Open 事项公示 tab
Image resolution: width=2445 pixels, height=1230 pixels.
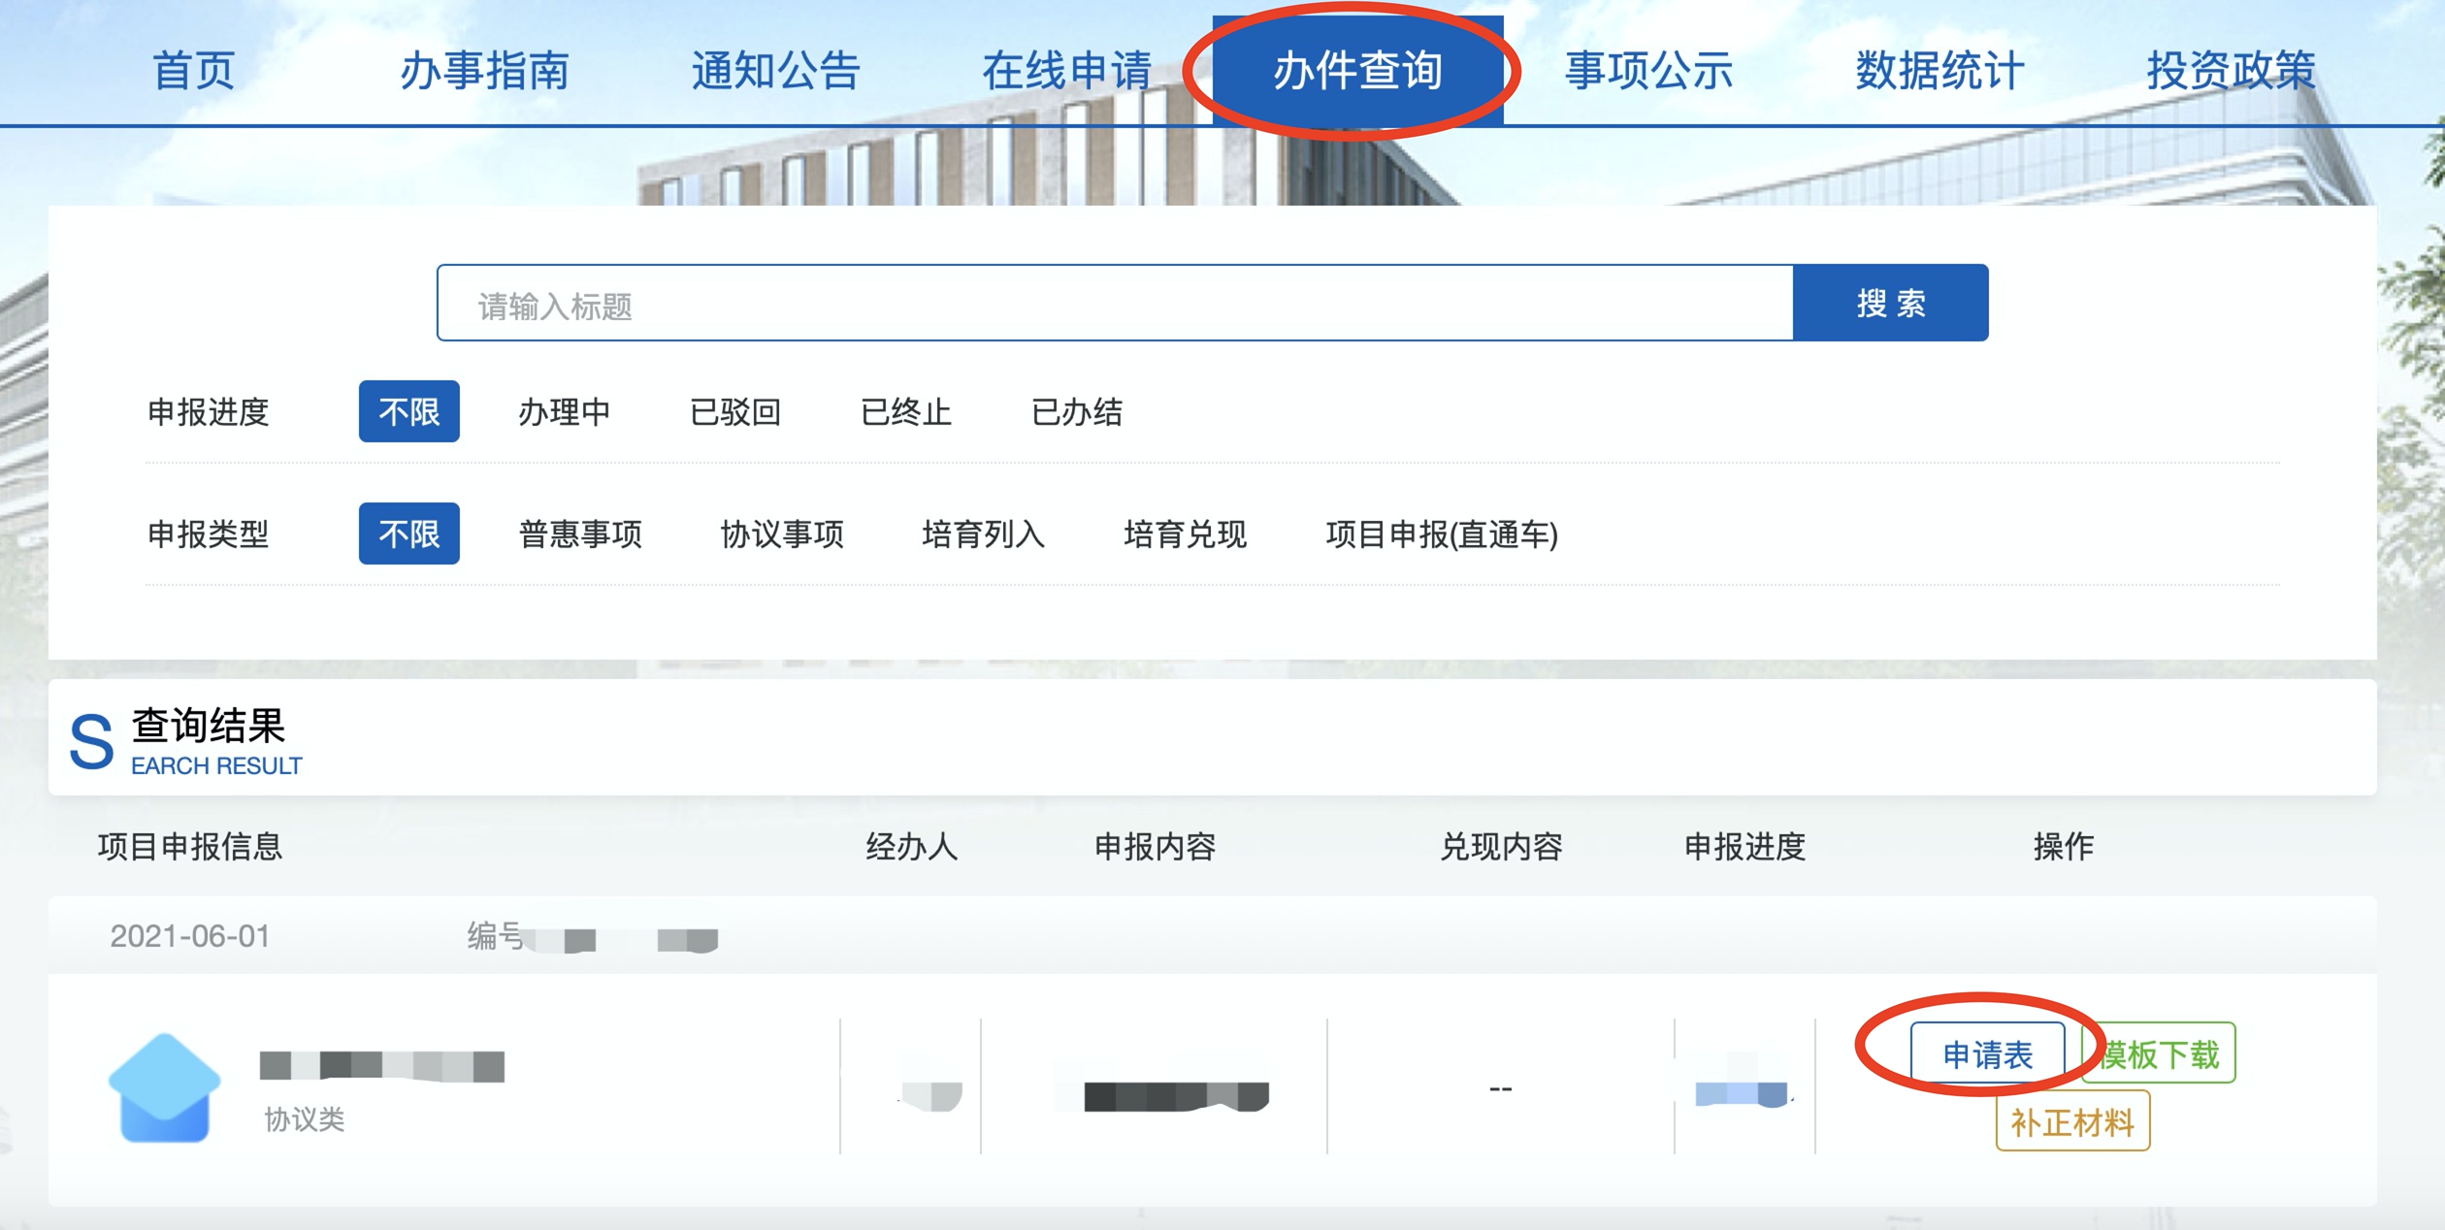[x=1648, y=71]
